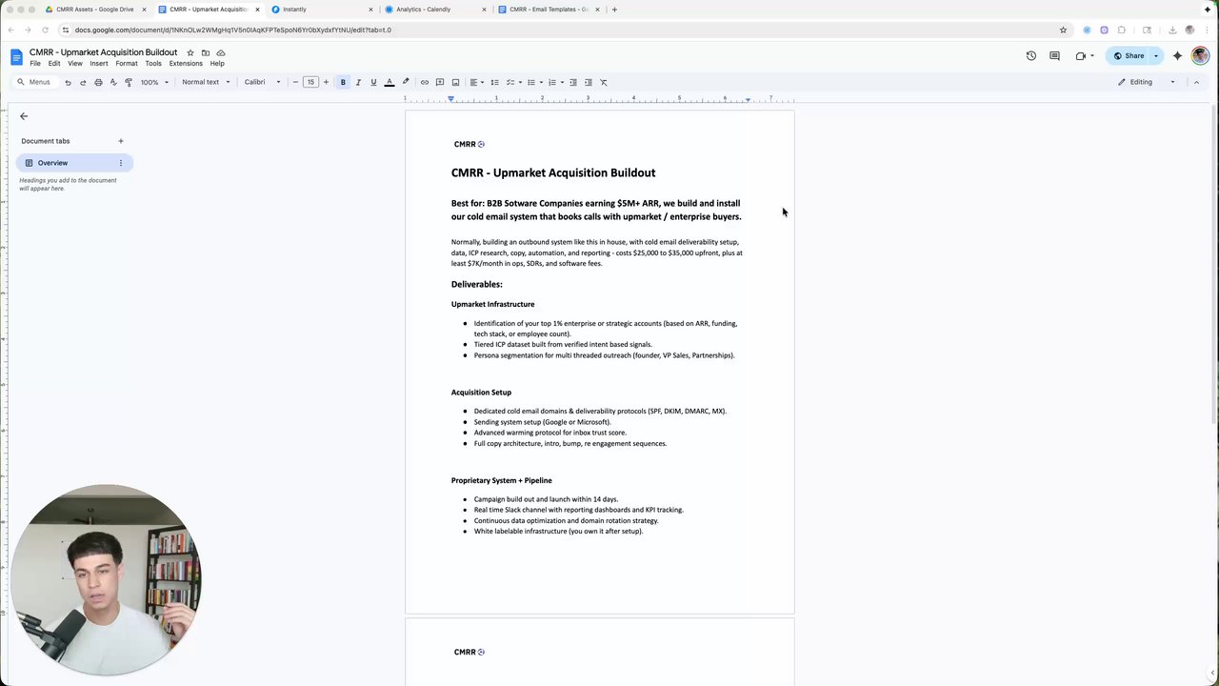Toggle bold formatting
This screenshot has width=1219, height=686.
point(343,82)
